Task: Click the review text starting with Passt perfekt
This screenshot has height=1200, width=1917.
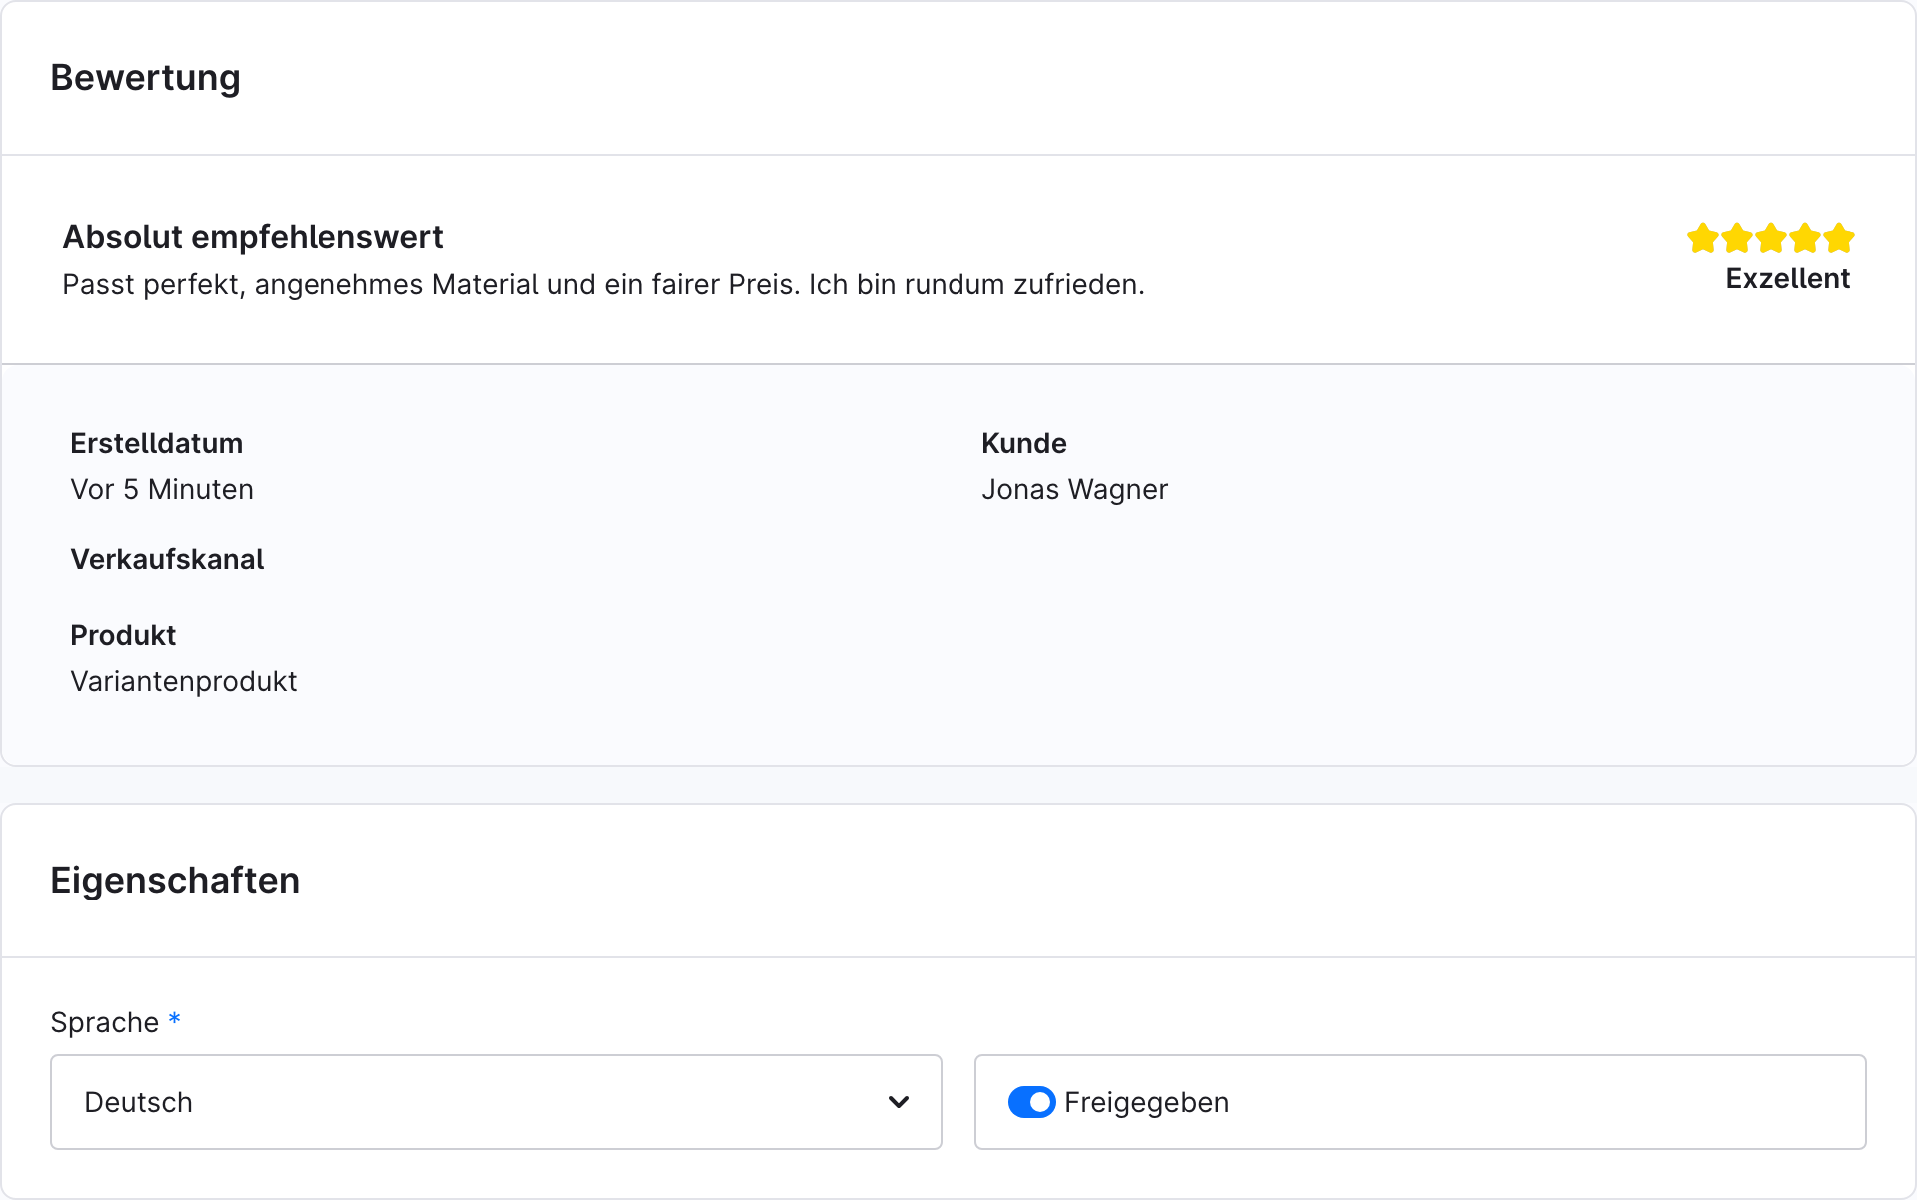Action: tap(603, 284)
